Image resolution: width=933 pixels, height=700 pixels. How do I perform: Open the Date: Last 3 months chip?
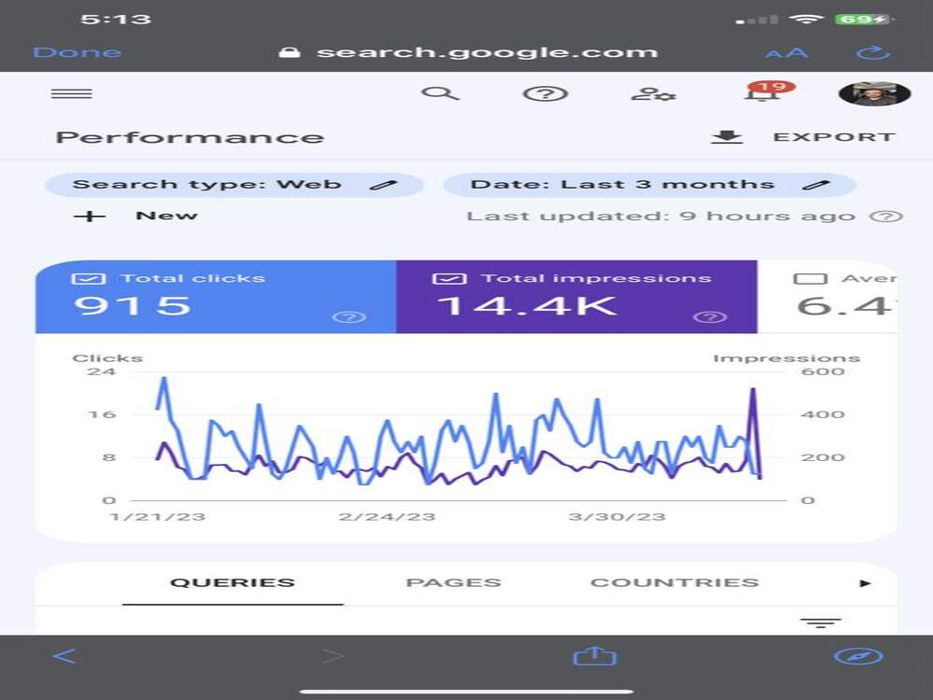coord(649,185)
